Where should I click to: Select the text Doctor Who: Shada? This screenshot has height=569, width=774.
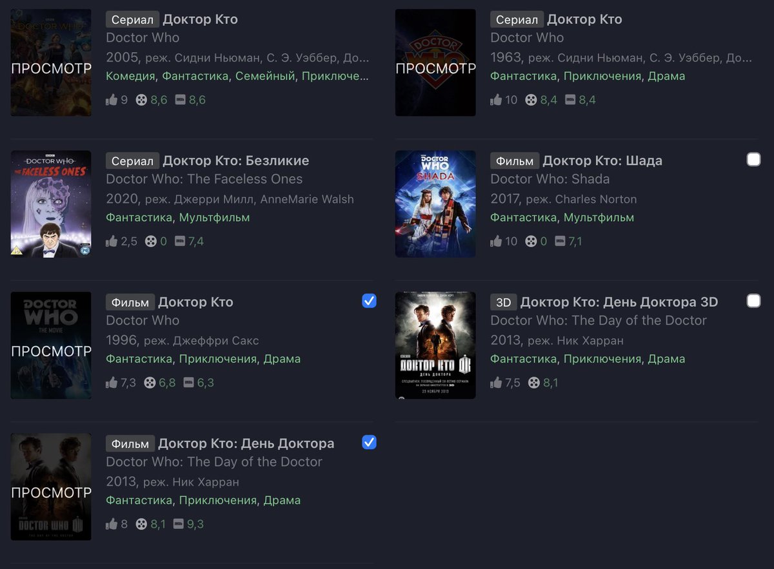click(x=550, y=179)
